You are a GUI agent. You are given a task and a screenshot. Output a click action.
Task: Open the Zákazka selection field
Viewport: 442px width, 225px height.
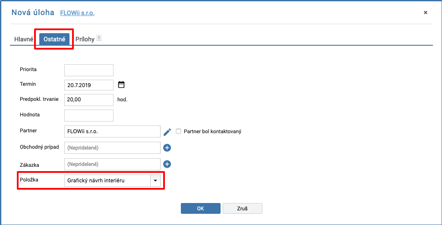(x=113, y=164)
